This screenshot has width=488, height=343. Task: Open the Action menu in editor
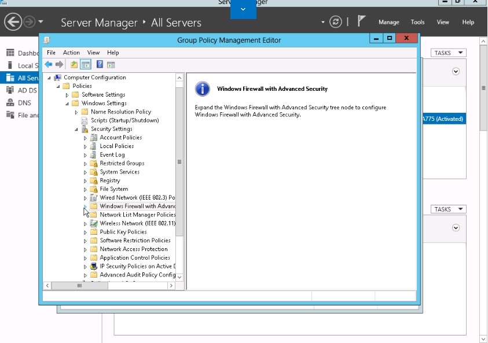pyautogui.click(x=71, y=53)
